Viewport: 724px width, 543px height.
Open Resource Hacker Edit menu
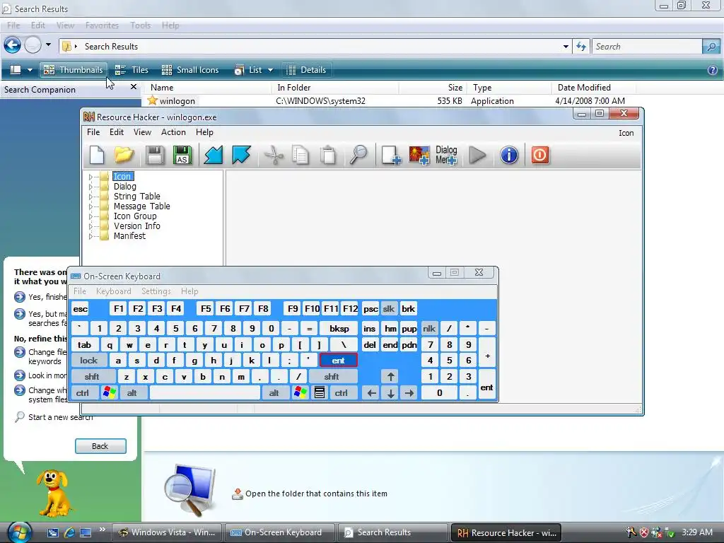point(117,132)
